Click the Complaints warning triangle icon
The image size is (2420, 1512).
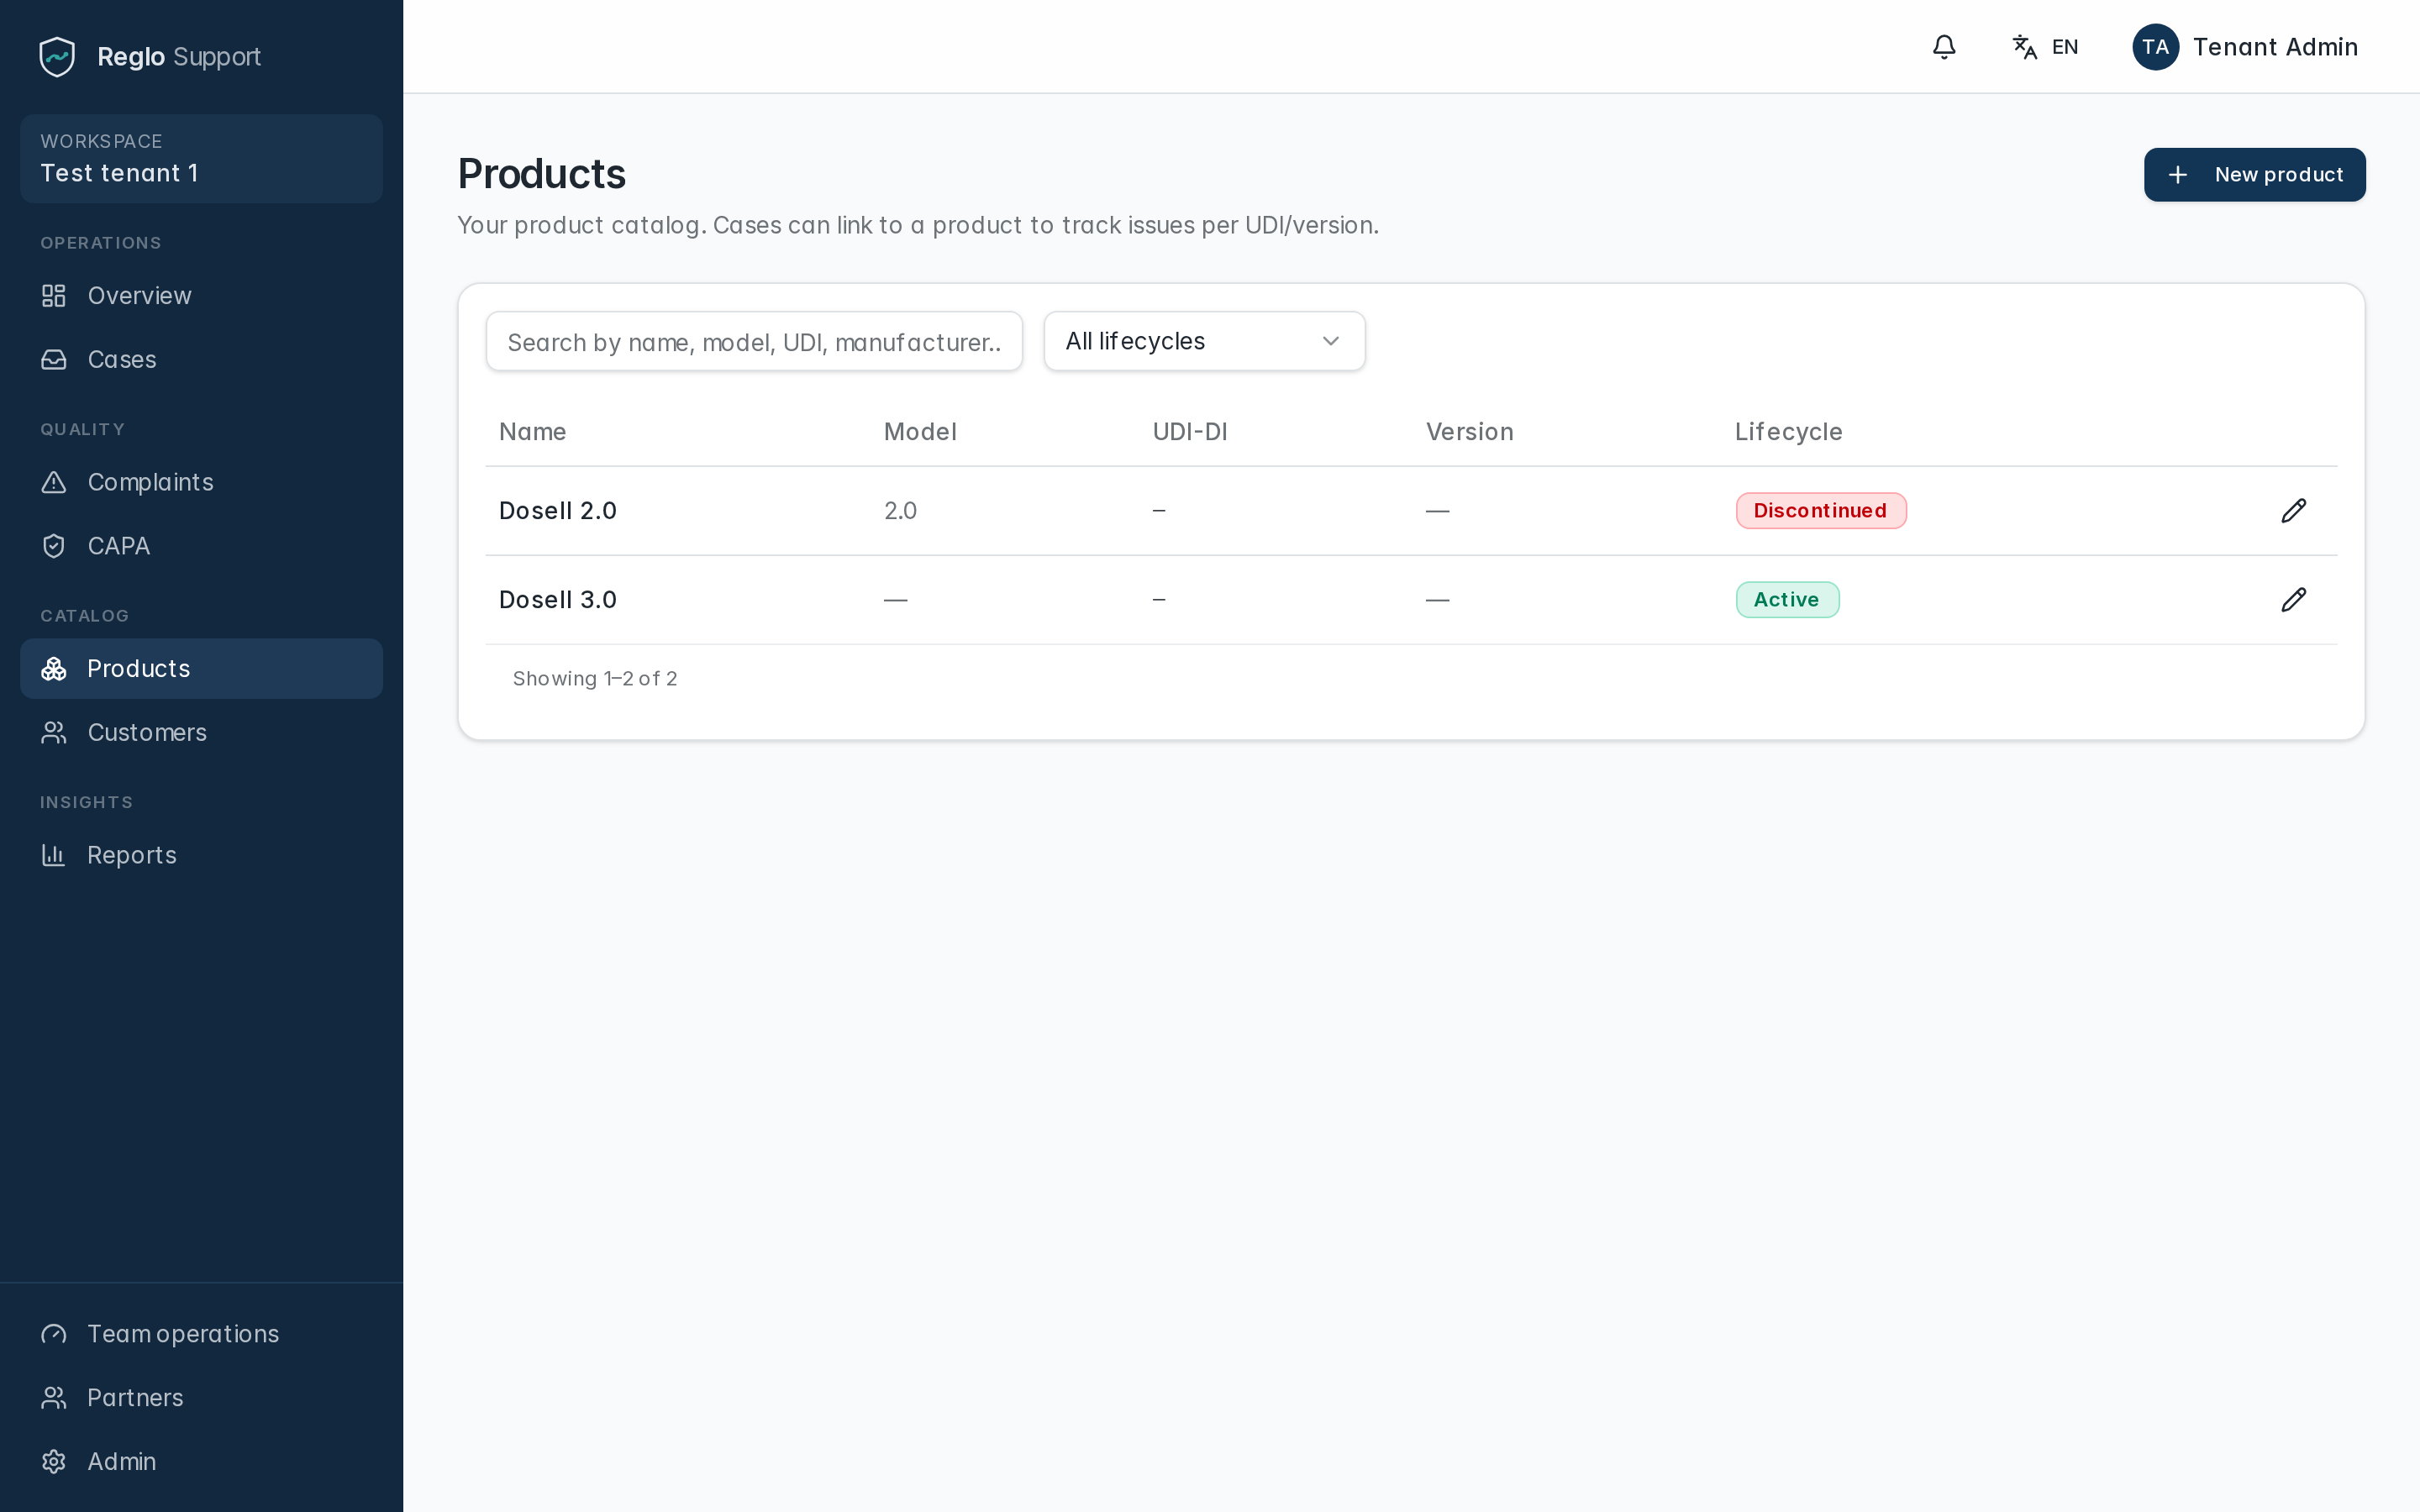pyautogui.click(x=54, y=483)
